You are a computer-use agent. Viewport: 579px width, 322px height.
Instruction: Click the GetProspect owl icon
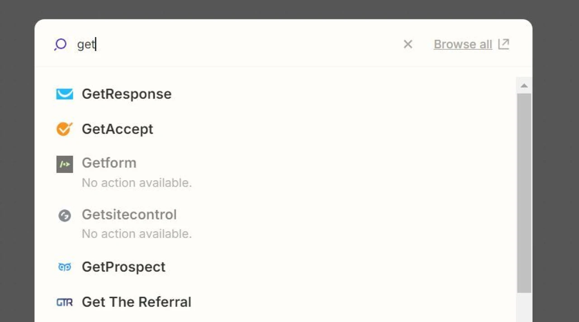[65, 267]
